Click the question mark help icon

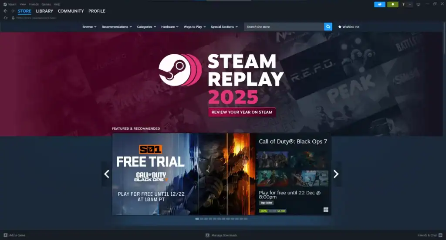tap(403, 4)
